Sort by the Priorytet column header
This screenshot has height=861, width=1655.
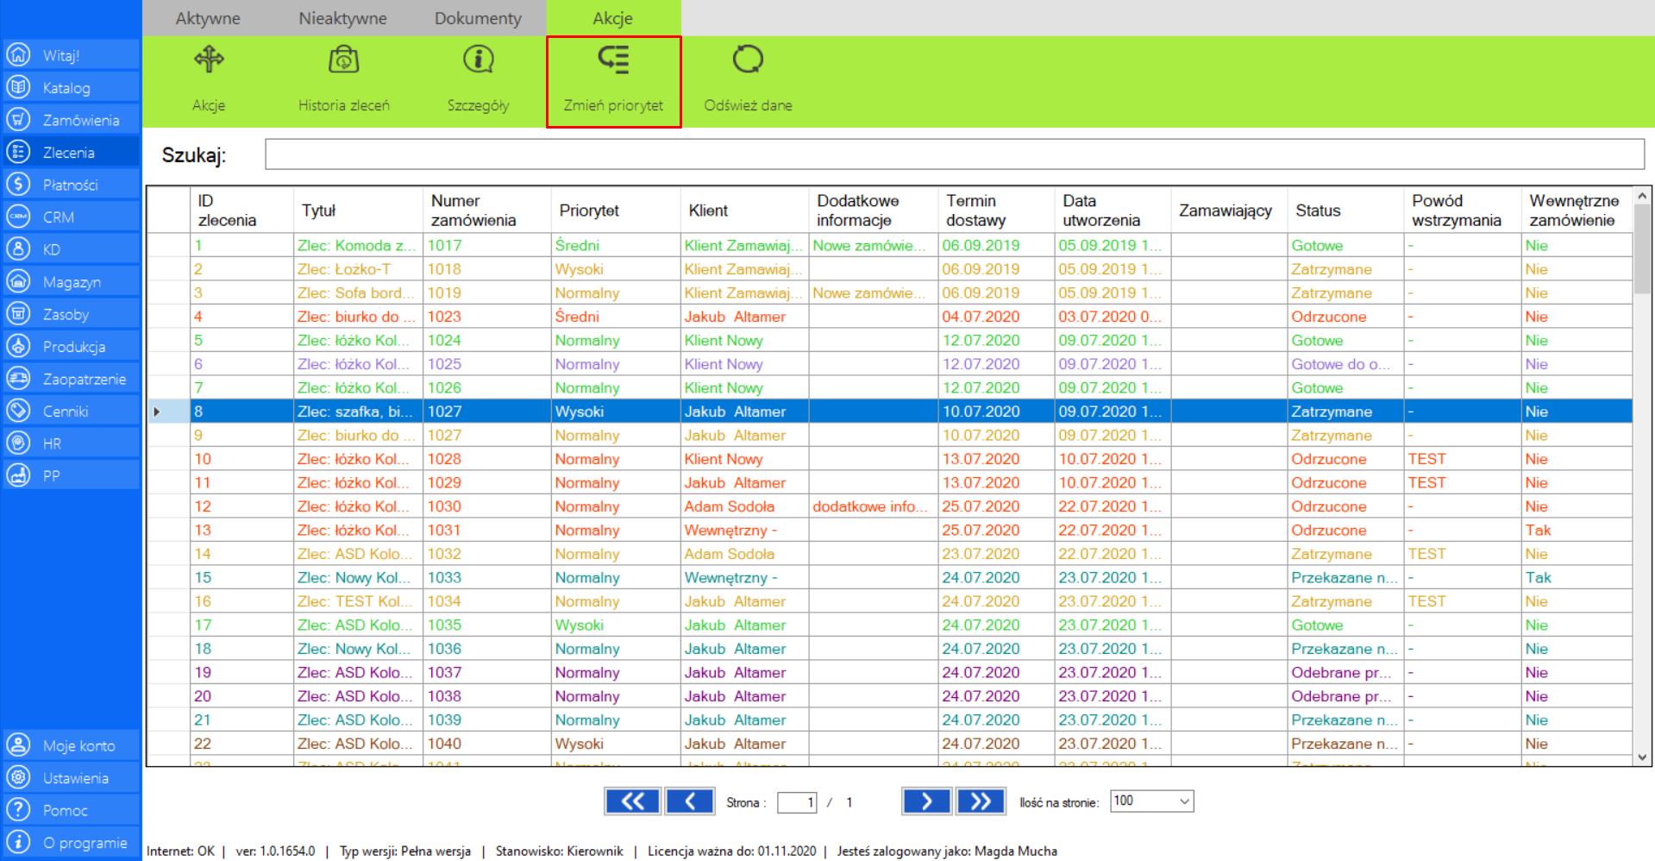pos(588,211)
